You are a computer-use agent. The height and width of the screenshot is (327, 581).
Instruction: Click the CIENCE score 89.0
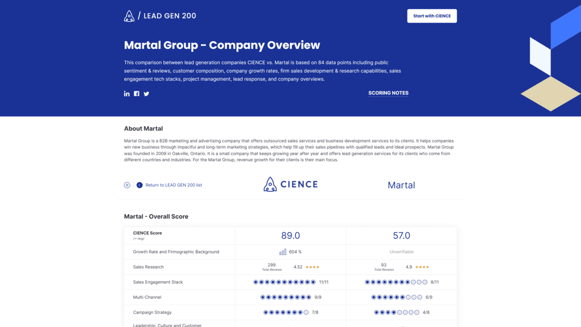[290, 236]
